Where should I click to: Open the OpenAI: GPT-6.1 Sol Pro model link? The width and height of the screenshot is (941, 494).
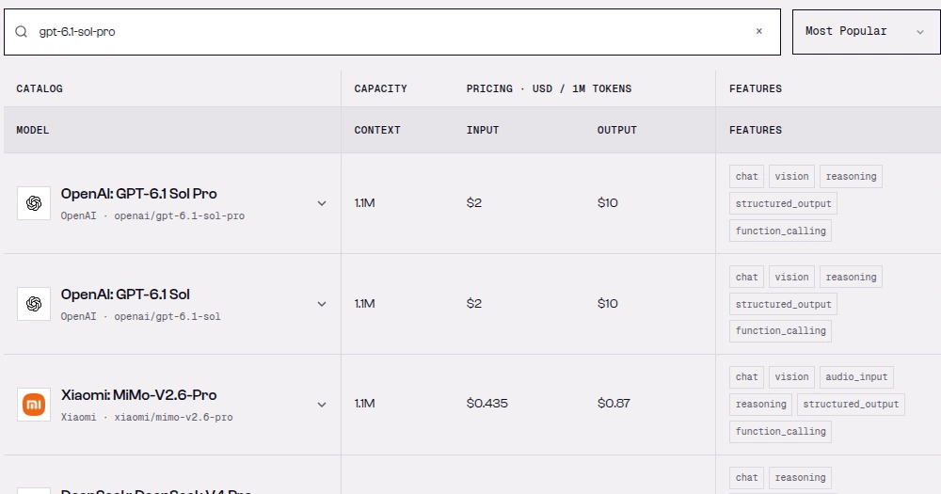coord(138,194)
